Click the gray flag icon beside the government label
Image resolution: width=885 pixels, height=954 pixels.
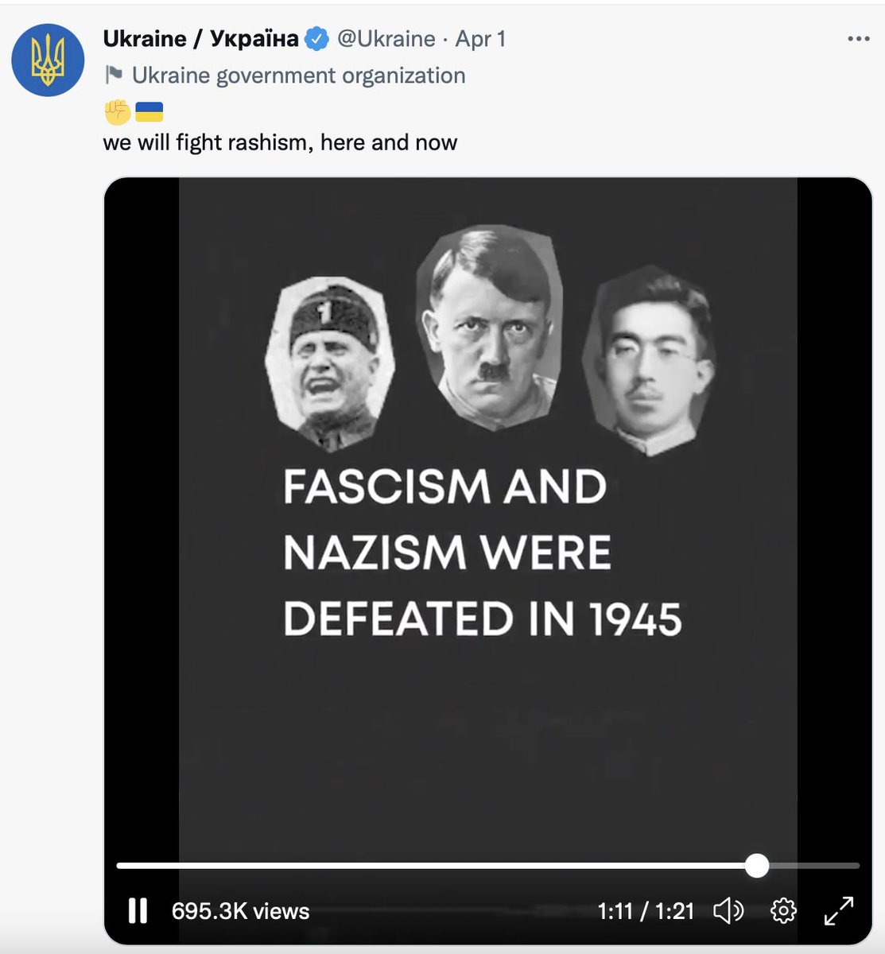(x=114, y=75)
